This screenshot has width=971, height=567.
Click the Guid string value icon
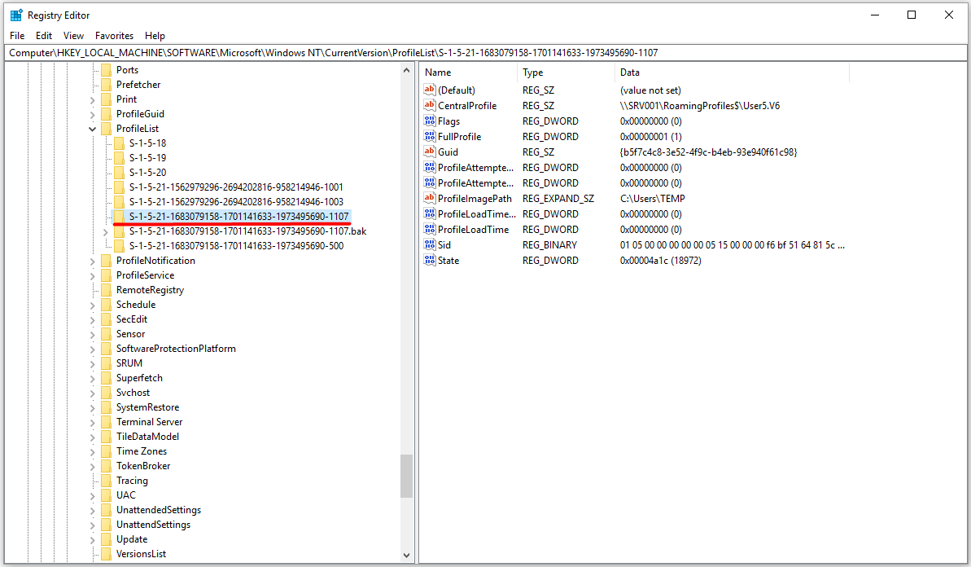point(429,152)
